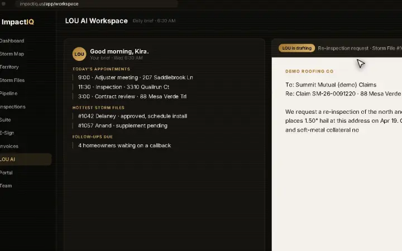
Task: Go to E-Sign in the sidebar
Action: [7, 133]
